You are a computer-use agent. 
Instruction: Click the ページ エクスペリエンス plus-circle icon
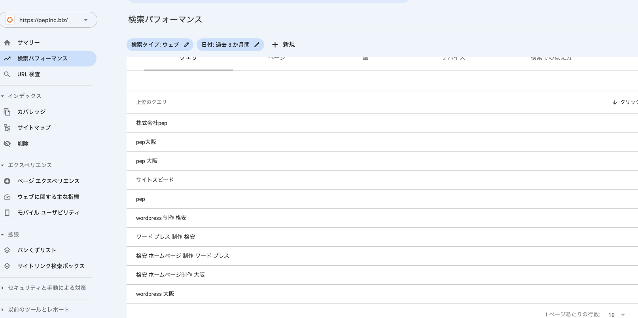tap(7, 181)
